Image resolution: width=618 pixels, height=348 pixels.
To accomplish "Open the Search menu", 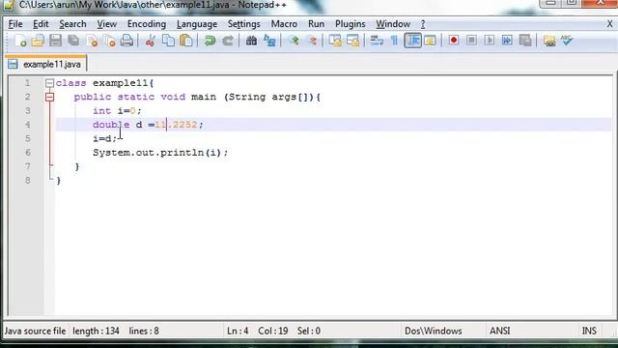I will (72, 24).
